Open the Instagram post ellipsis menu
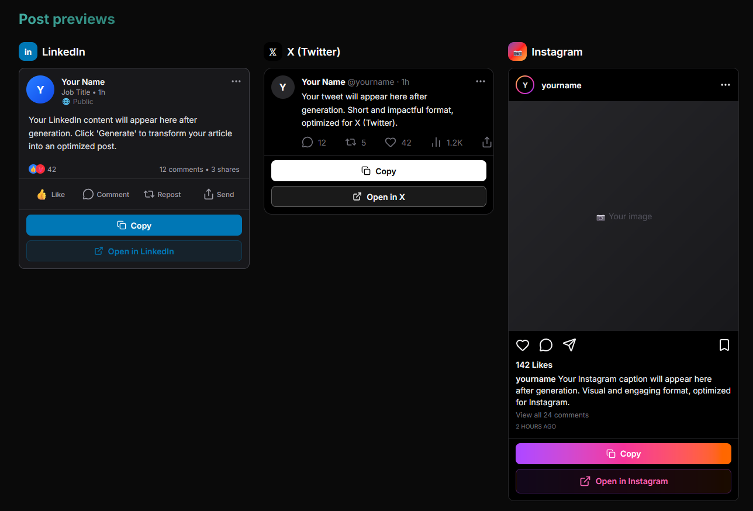This screenshot has height=511, width=753. [x=726, y=85]
